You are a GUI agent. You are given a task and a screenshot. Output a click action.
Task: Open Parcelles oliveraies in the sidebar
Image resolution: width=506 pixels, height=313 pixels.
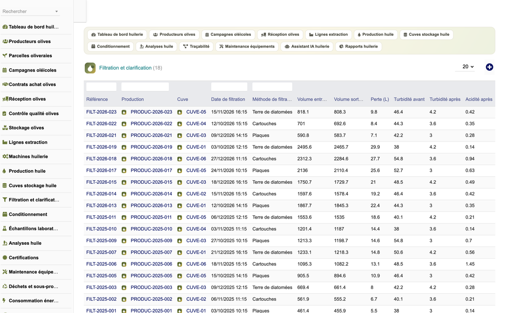[x=30, y=56]
